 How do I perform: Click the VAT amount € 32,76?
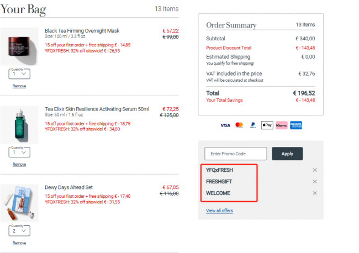(x=307, y=73)
